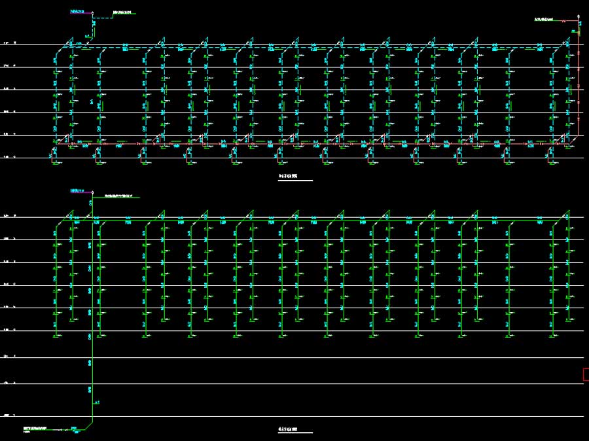The width and height of the screenshot is (589, 441).
Task: Click the magenta-underlined cyan label atop the upper diagram
Action: pos(77,12)
